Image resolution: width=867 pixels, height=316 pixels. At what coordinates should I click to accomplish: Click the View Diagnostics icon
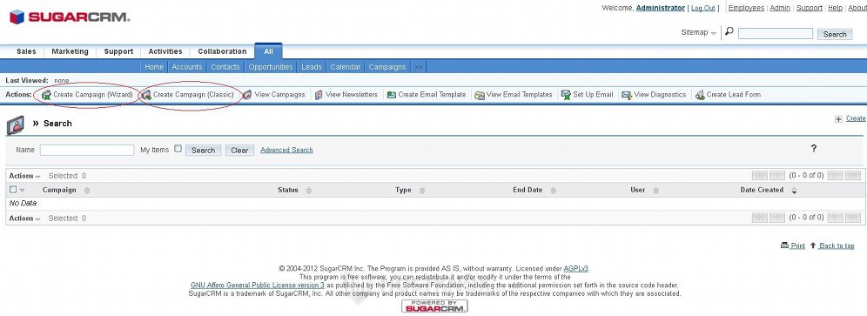point(627,95)
